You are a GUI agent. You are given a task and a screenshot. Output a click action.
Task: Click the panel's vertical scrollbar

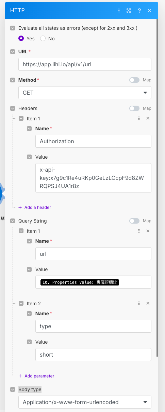[157, 188]
